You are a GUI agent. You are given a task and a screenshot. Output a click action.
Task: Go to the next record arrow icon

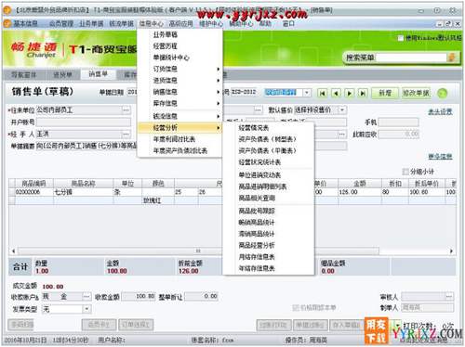[x=350, y=93]
